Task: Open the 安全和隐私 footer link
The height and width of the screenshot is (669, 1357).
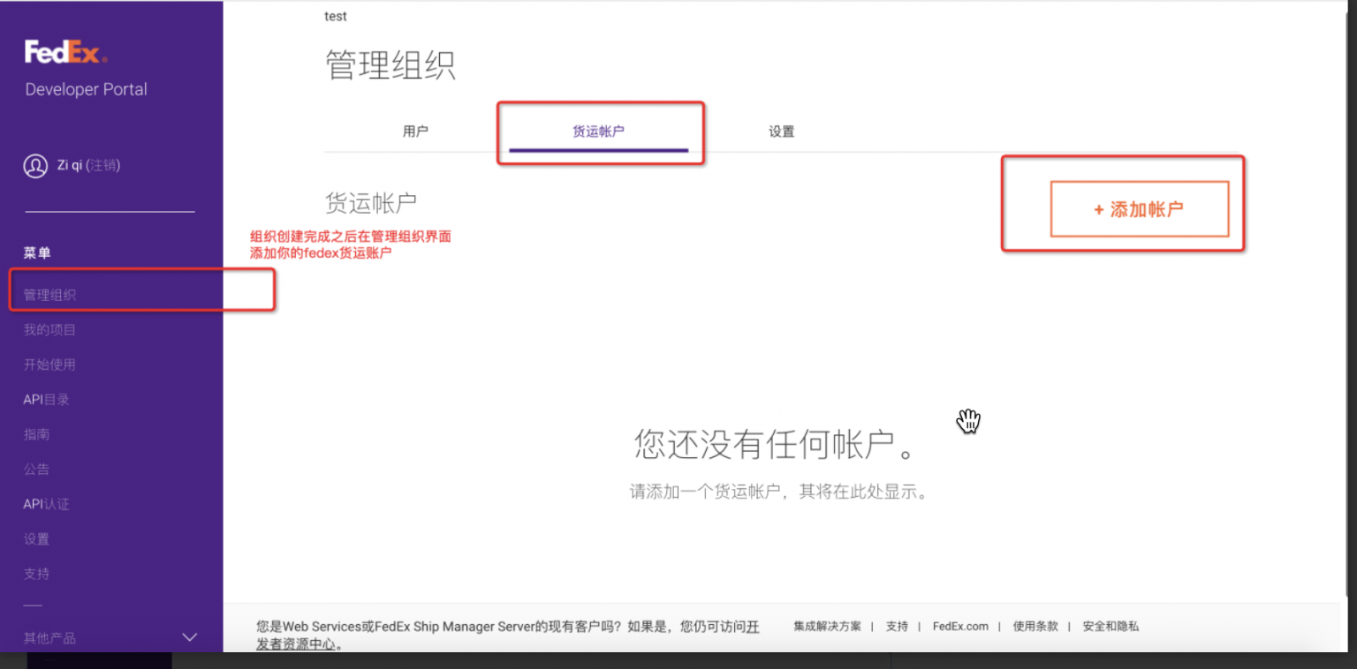Action: (1111, 626)
